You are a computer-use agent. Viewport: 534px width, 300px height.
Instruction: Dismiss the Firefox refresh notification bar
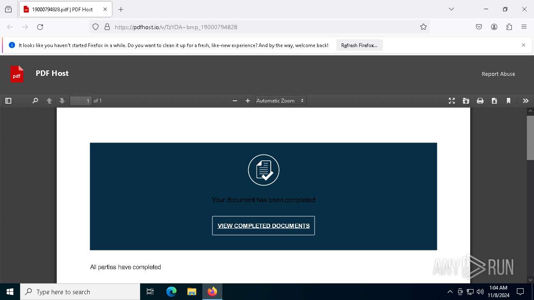524,45
